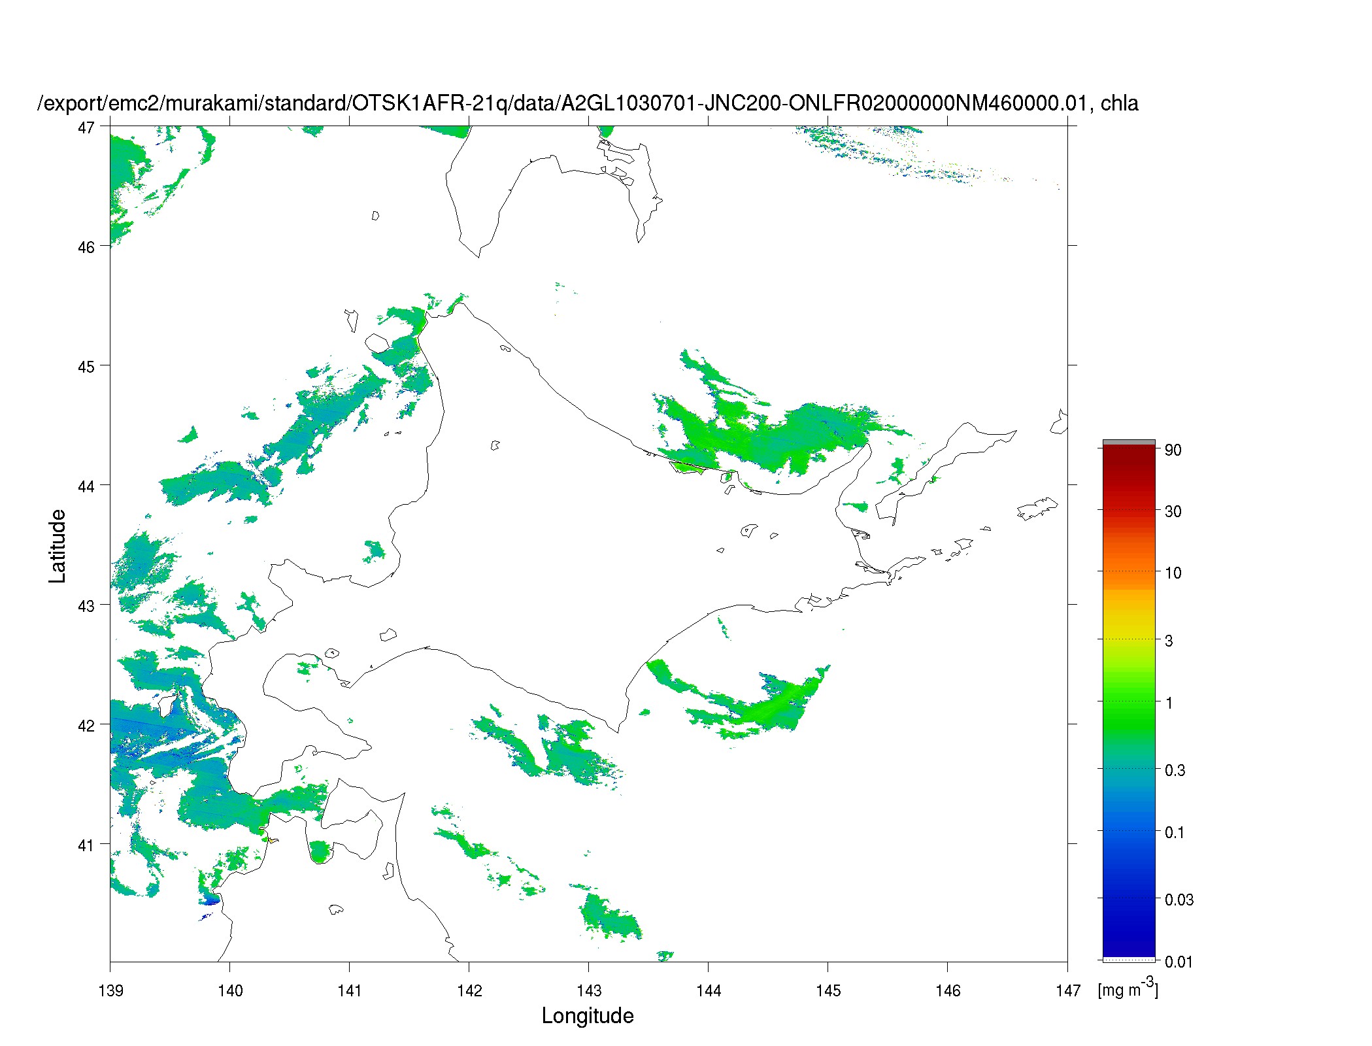This screenshot has height=1046, width=1372.
Task: Click the colorbar label 0.03
Action: 1179,900
